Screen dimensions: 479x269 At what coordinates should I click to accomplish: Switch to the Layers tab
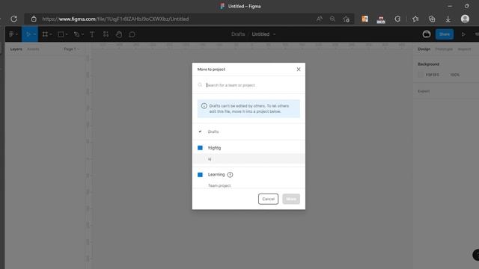(x=16, y=49)
